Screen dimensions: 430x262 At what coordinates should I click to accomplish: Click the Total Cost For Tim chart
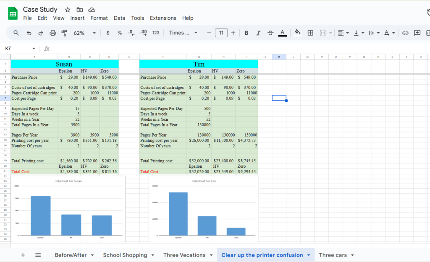[204, 209]
